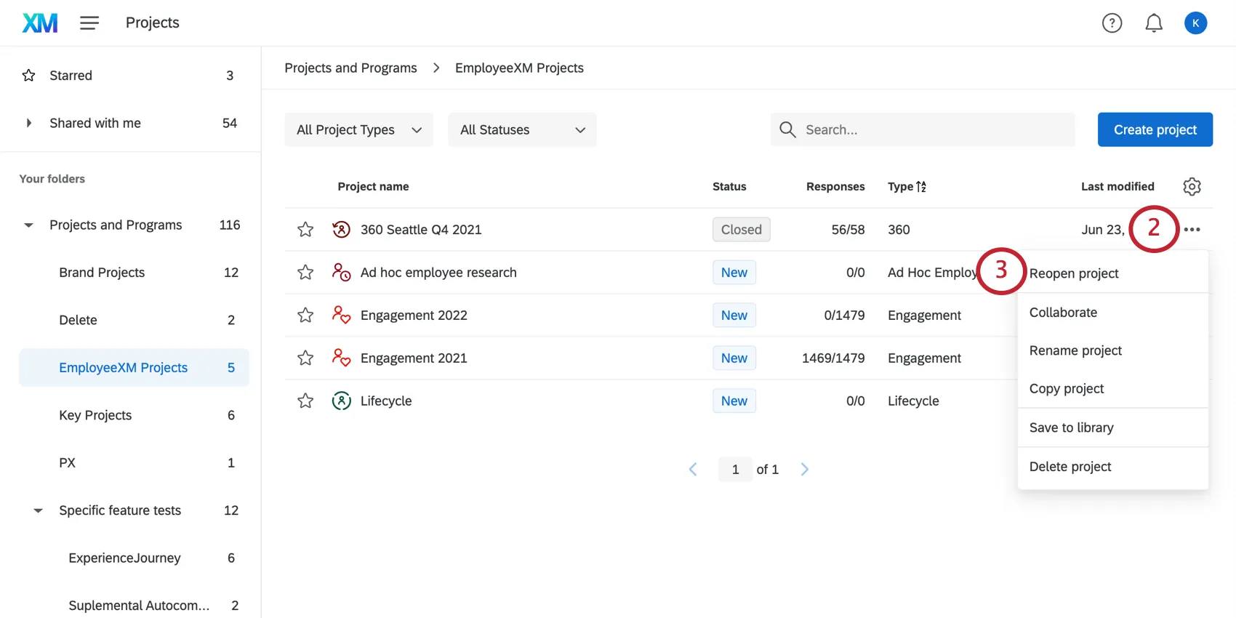Open the table column settings gear
This screenshot has height=618, width=1236.
click(1192, 187)
